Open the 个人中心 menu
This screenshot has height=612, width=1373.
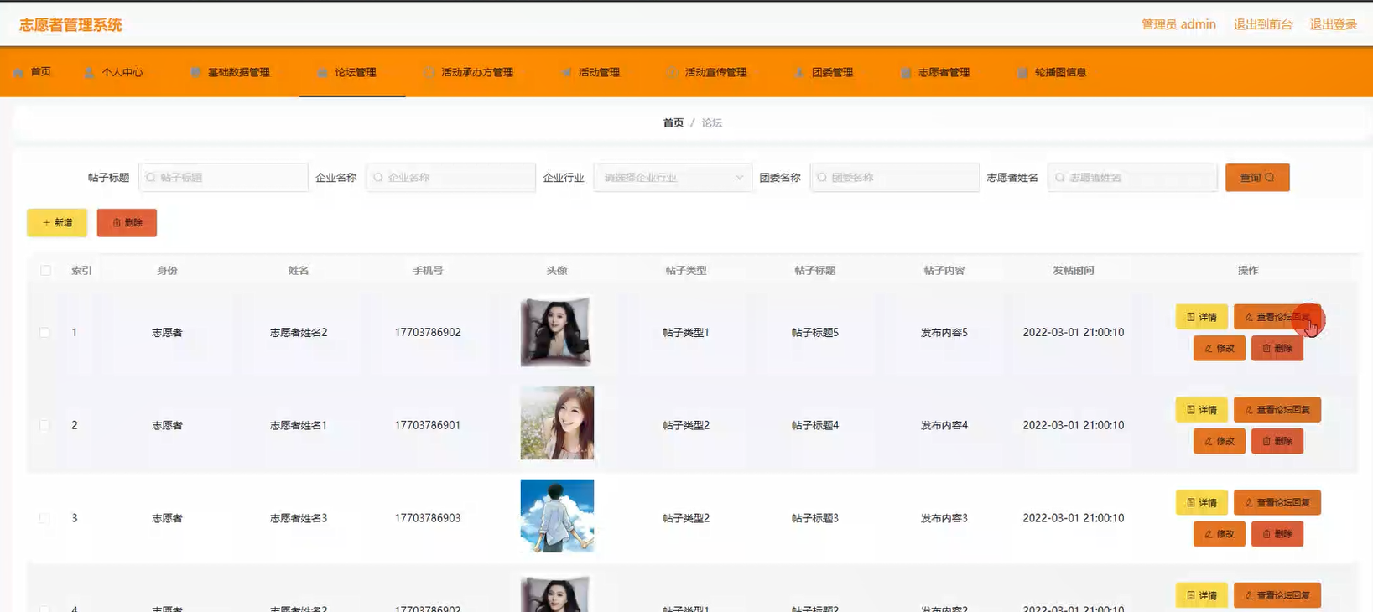point(113,72)
